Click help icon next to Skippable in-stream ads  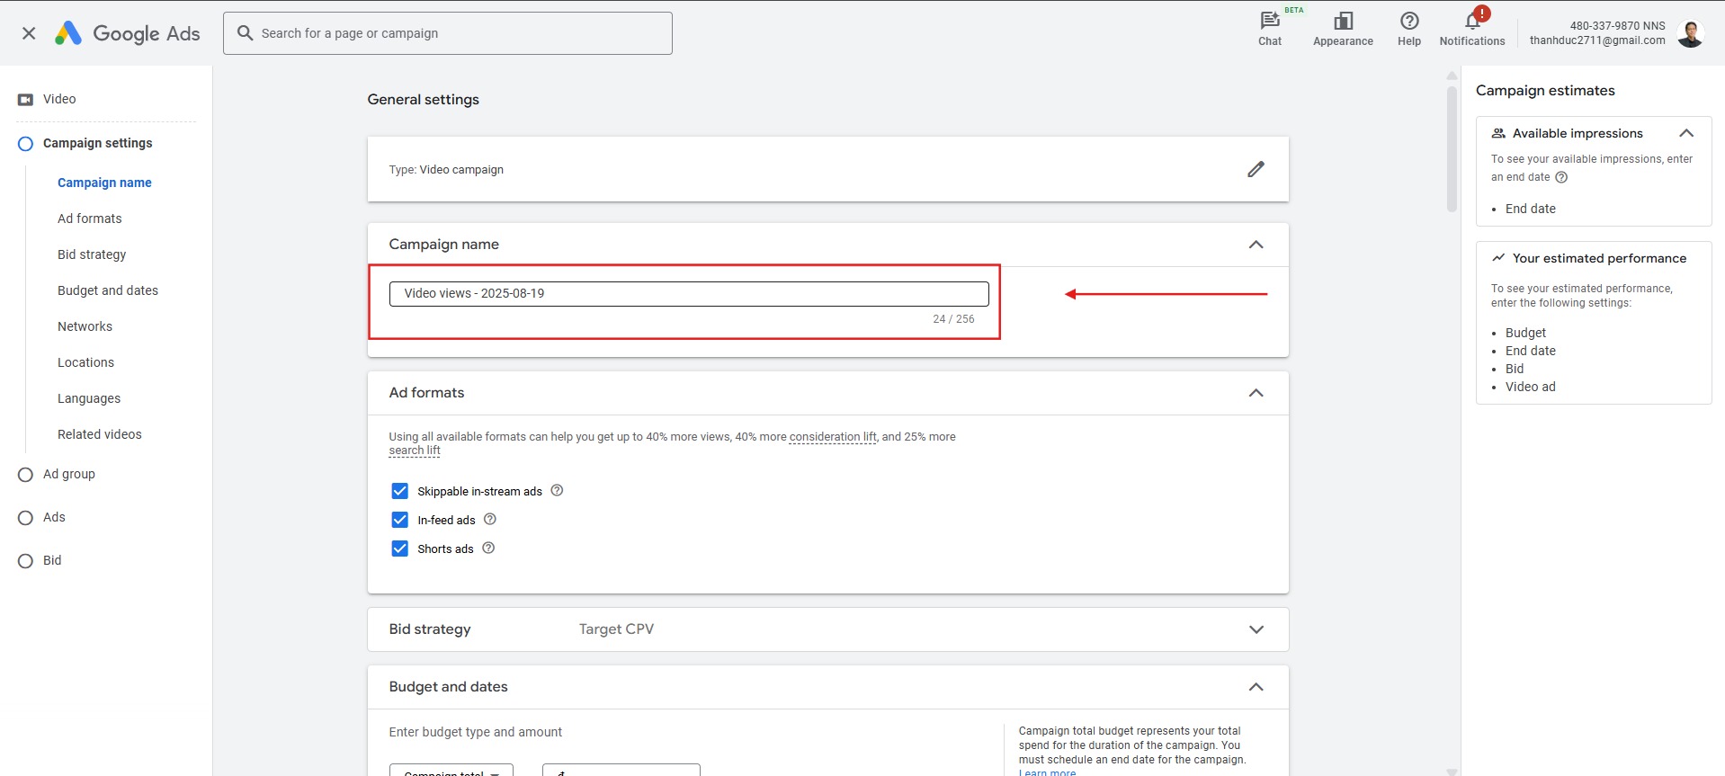pyautogui.click(x=557, y=491)
